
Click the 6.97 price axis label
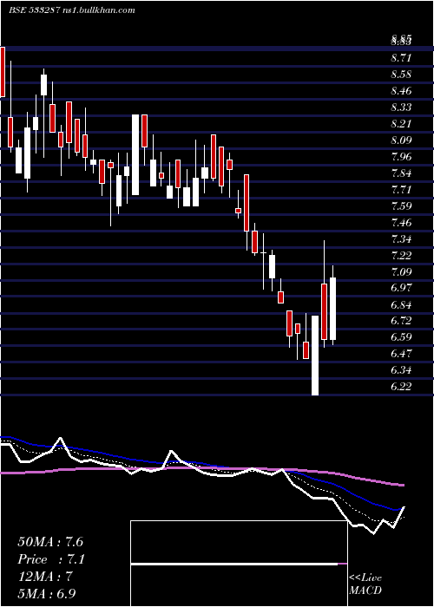point(401,288)
